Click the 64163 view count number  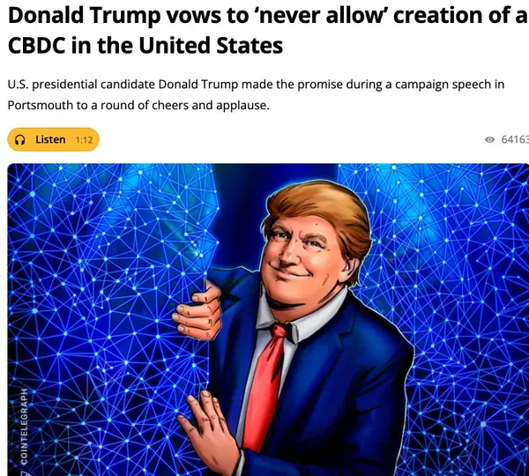click(x=515, y=139)
